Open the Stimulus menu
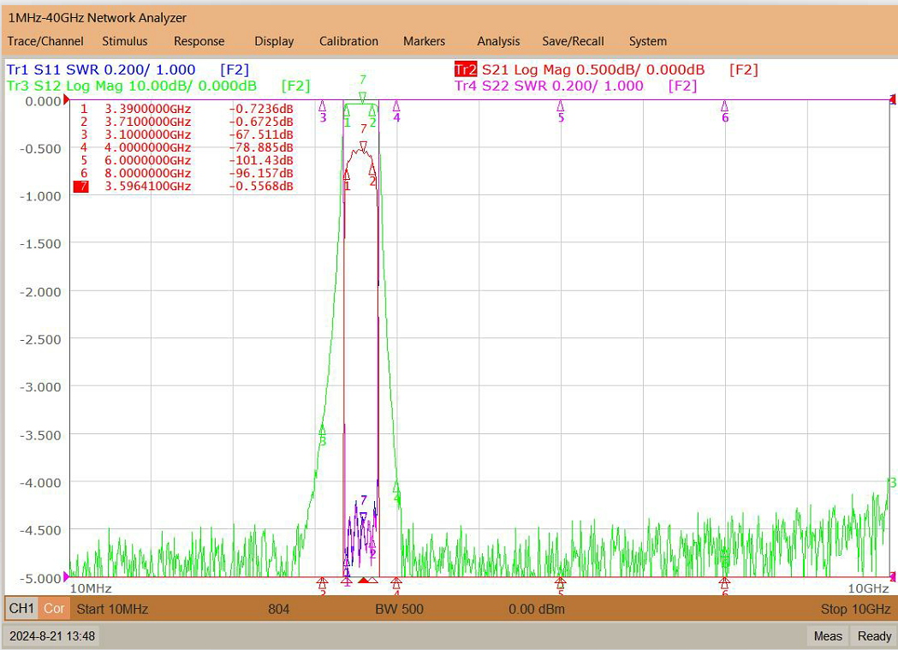The width and height of the screenshot is (898, 650). coord(124,41)
